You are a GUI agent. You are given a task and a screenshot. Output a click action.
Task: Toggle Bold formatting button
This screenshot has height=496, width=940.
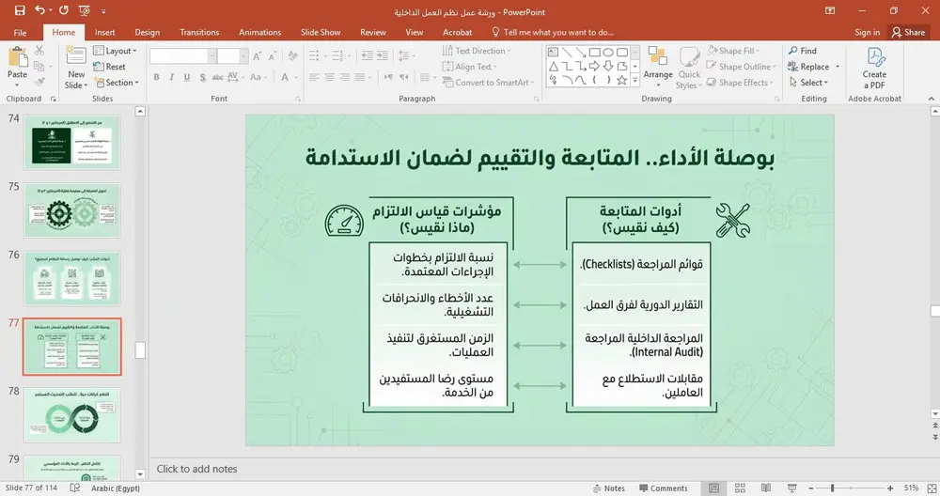[x=156, y=77]
